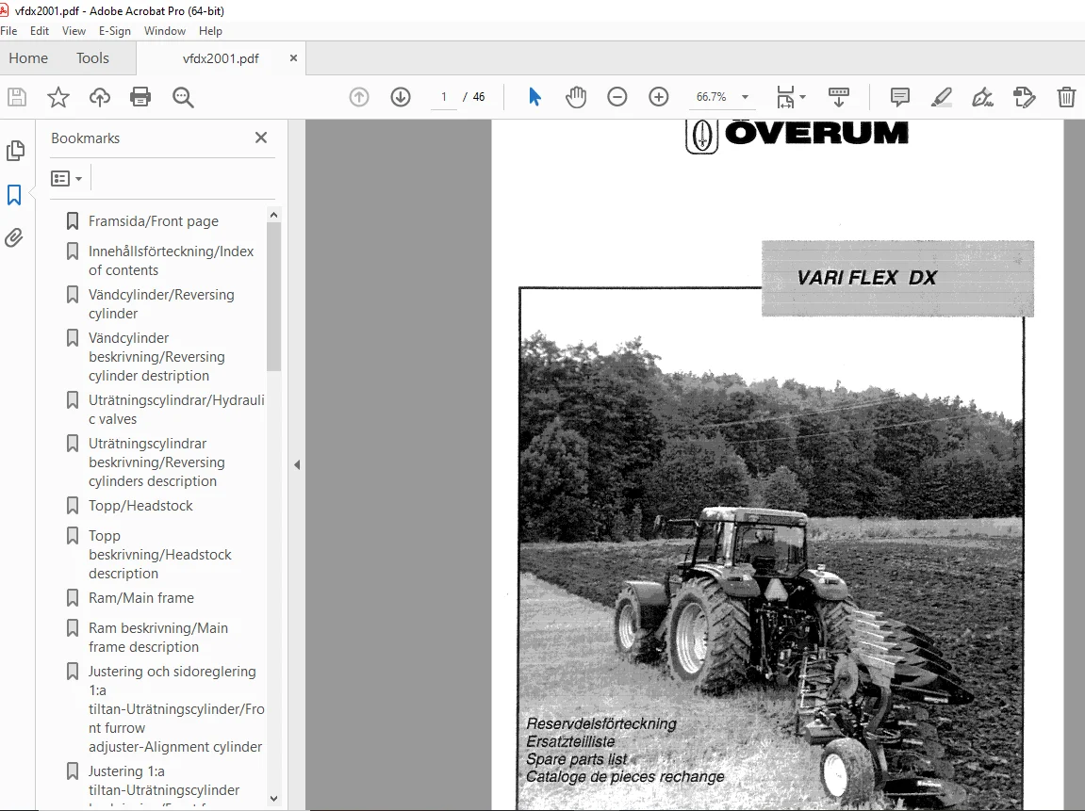Open the Window menu
Screen dimensions: 1085x811
(165, 31)
